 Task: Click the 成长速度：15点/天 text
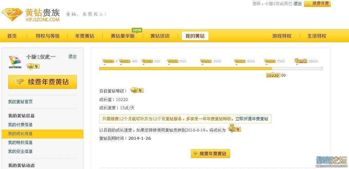(x=117, y=108)
